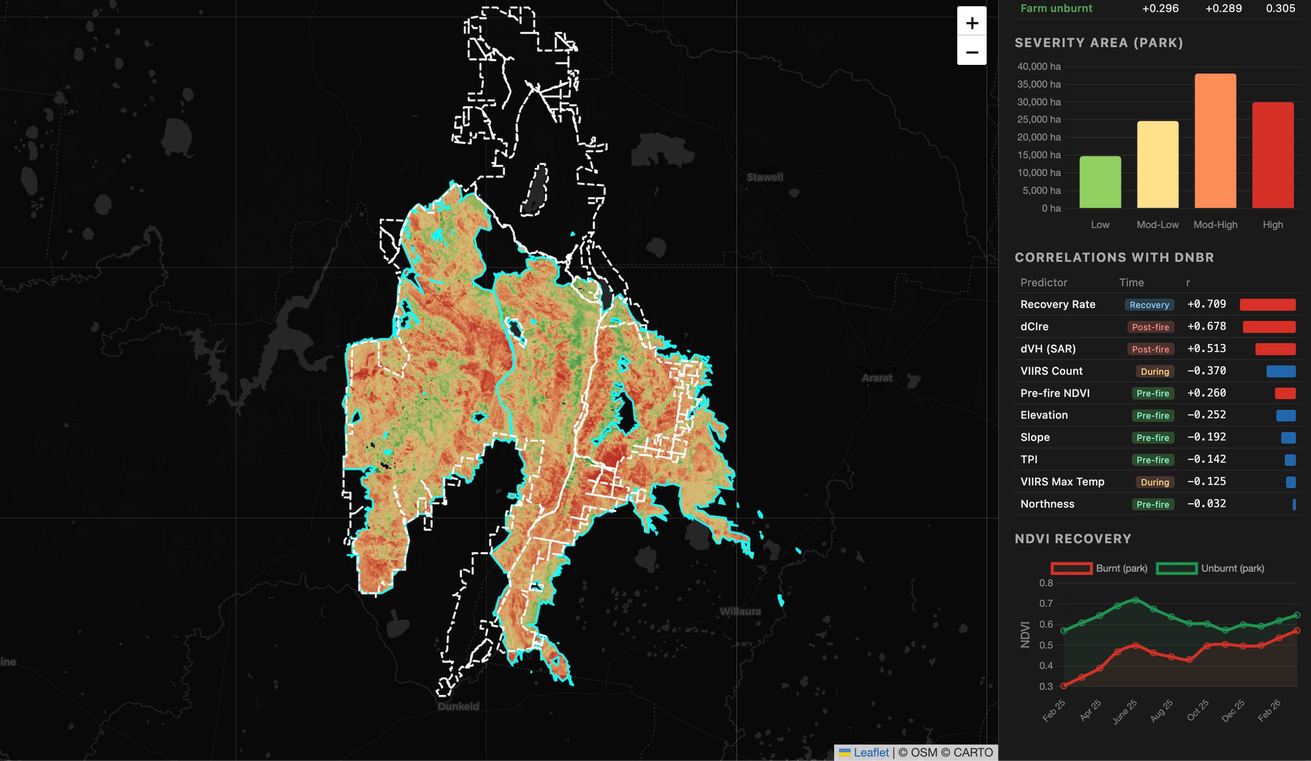Collapse the Severity Area (Park) section
The width and height of the screenshot is (1311, 761).
[x=1099, y=43]
